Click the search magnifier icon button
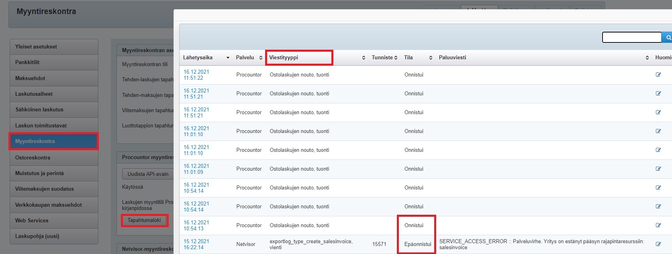Screen dimensions: 672x254 tap(668, 37)
